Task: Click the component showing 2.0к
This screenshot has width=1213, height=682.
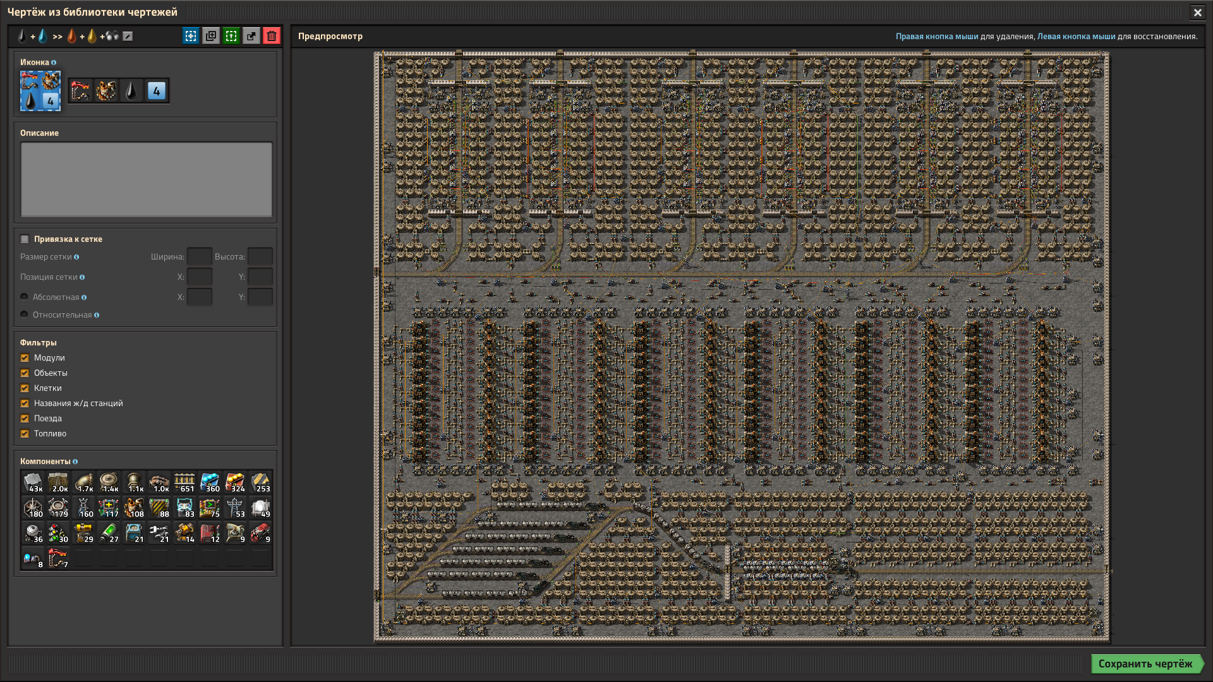Action: 58,482
